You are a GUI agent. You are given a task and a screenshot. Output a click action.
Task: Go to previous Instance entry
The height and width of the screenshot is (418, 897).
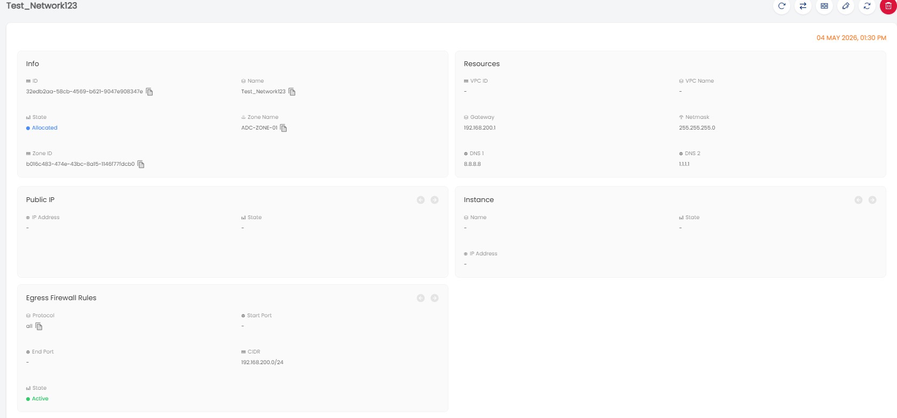(859, 200)
